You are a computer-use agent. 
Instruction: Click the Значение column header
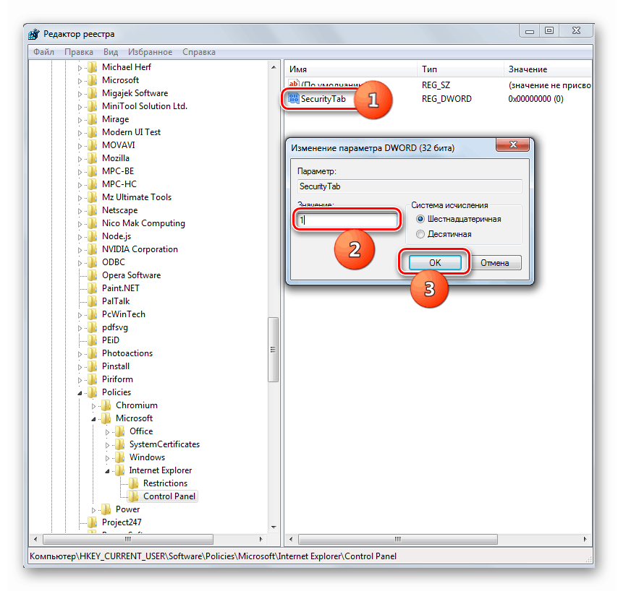(548, 69)
